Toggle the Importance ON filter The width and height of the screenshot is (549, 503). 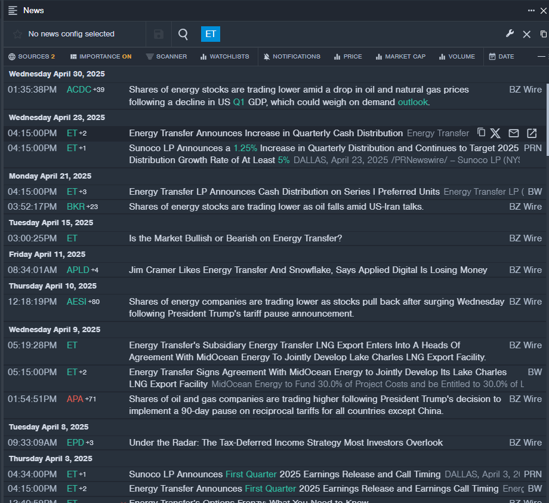pos(101,56)
